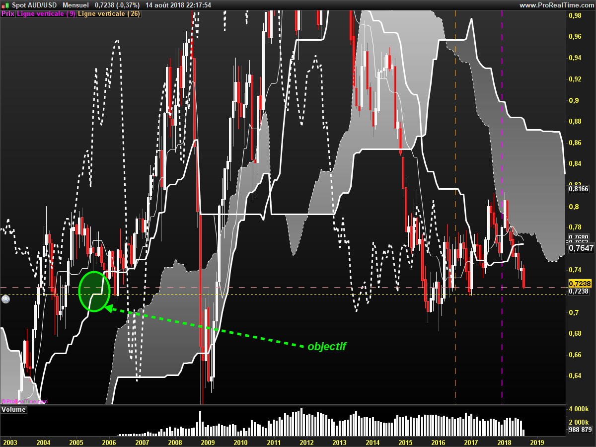Image resolution: width=596 pixels, height=447 pixels.
Task: Open the Prix indicator label
Action: point(8,14)
